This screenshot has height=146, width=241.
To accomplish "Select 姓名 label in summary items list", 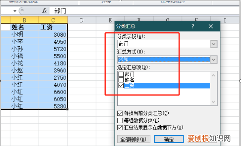I will point(130,80).
